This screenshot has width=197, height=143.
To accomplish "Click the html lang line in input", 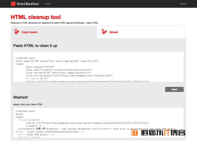I will (x=57, y=61).
